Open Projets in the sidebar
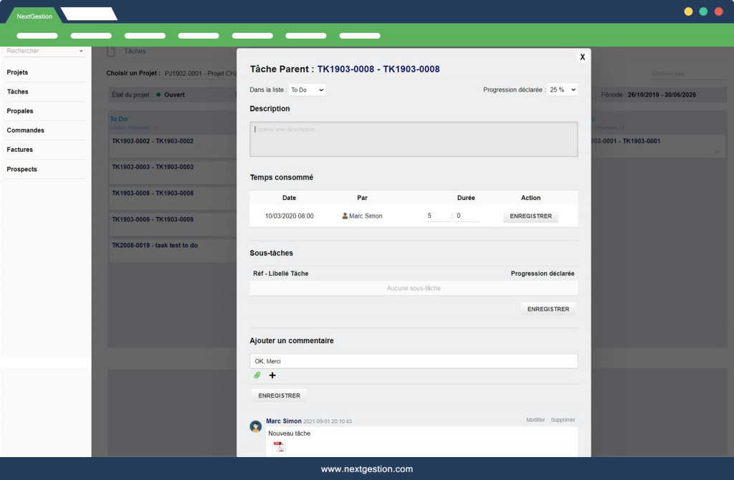The height and width of the screenshot is (480, 734). point(17,72)
